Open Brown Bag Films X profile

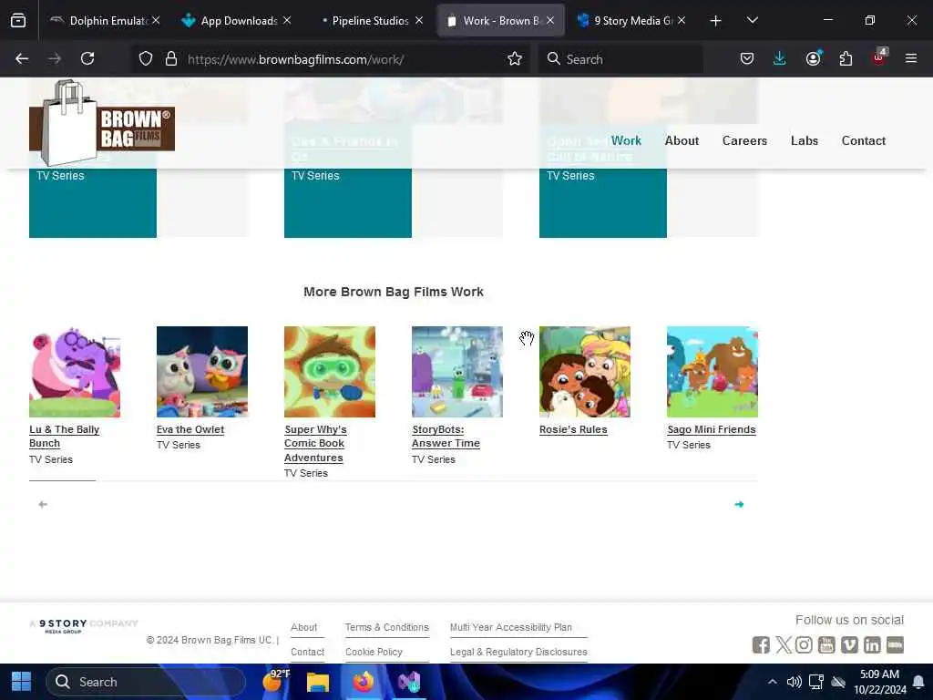(x=783, y=644)
